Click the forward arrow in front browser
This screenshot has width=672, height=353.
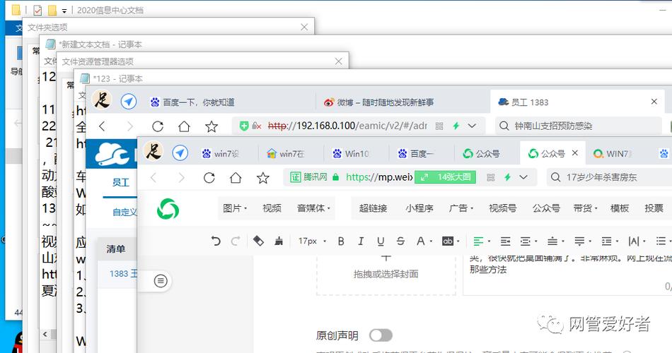tap(181, 178)
